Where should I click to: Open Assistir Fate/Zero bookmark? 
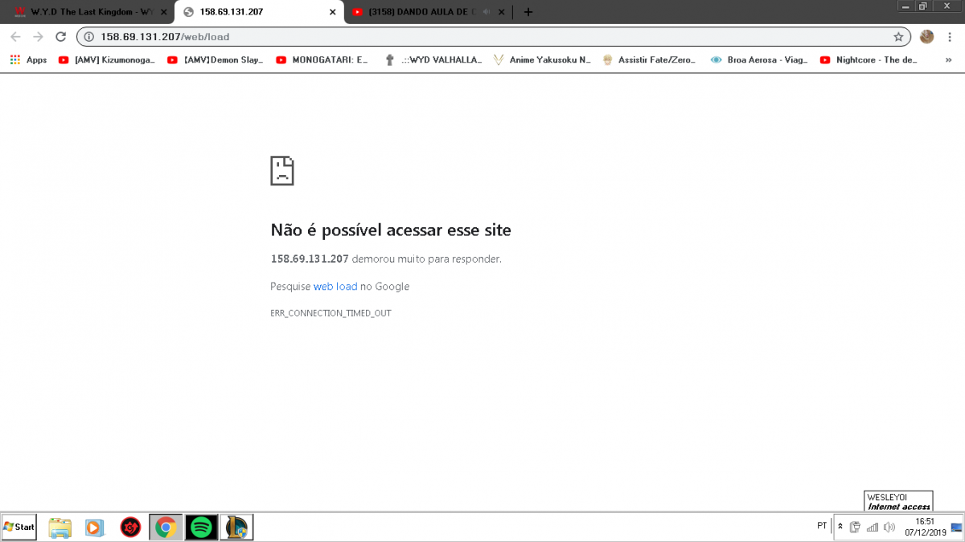(650, 59)
